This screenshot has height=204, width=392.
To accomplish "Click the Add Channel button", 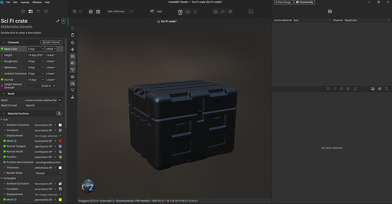I will (51, 42).
